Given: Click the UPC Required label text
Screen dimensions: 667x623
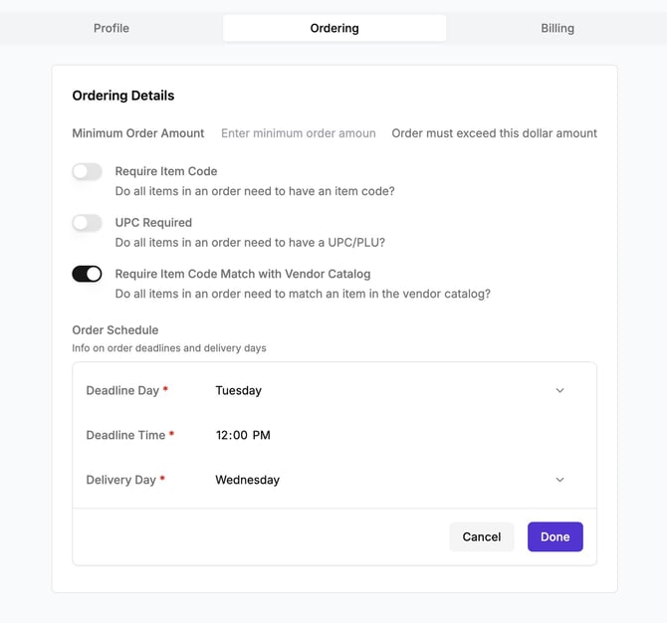Looking at the screenshot, I should click(153, 222).
